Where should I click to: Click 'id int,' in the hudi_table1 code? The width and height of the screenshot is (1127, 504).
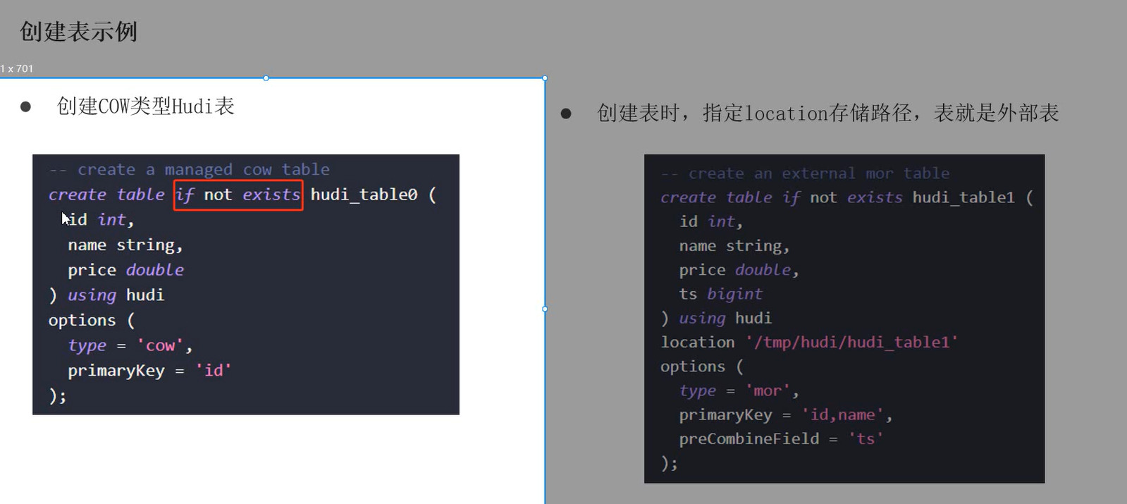coord(710,222)
